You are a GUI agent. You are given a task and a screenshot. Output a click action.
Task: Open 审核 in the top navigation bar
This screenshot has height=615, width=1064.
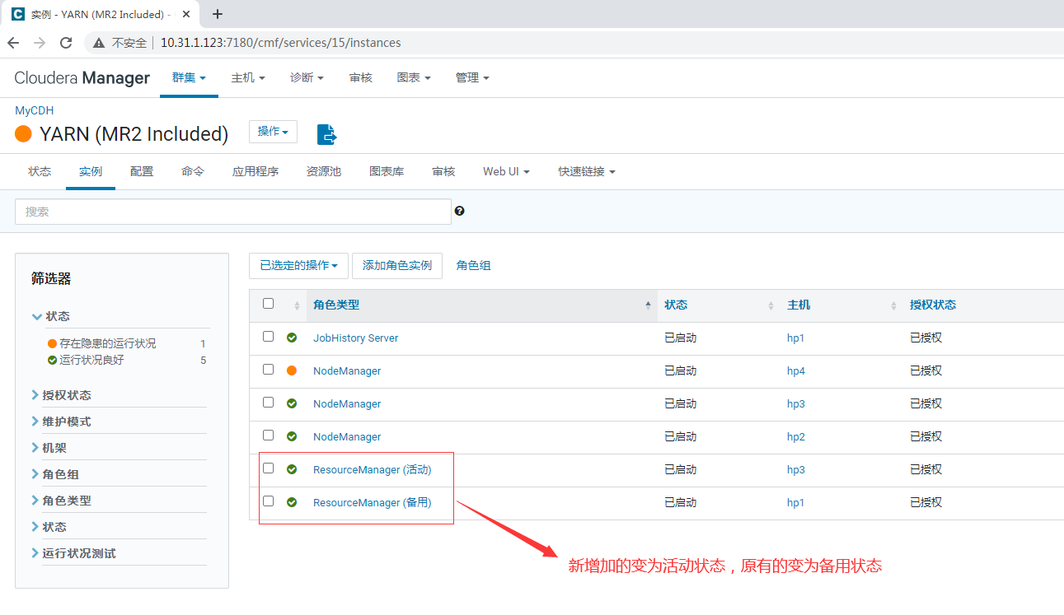[x=360, y=77]
